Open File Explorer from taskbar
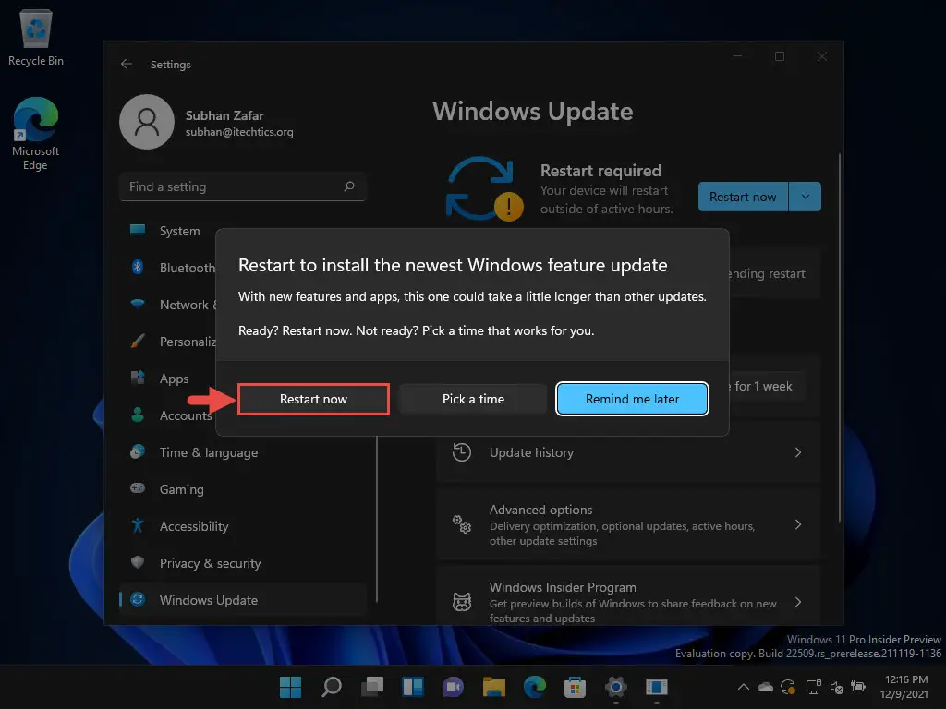 click(x=494, y=687)
